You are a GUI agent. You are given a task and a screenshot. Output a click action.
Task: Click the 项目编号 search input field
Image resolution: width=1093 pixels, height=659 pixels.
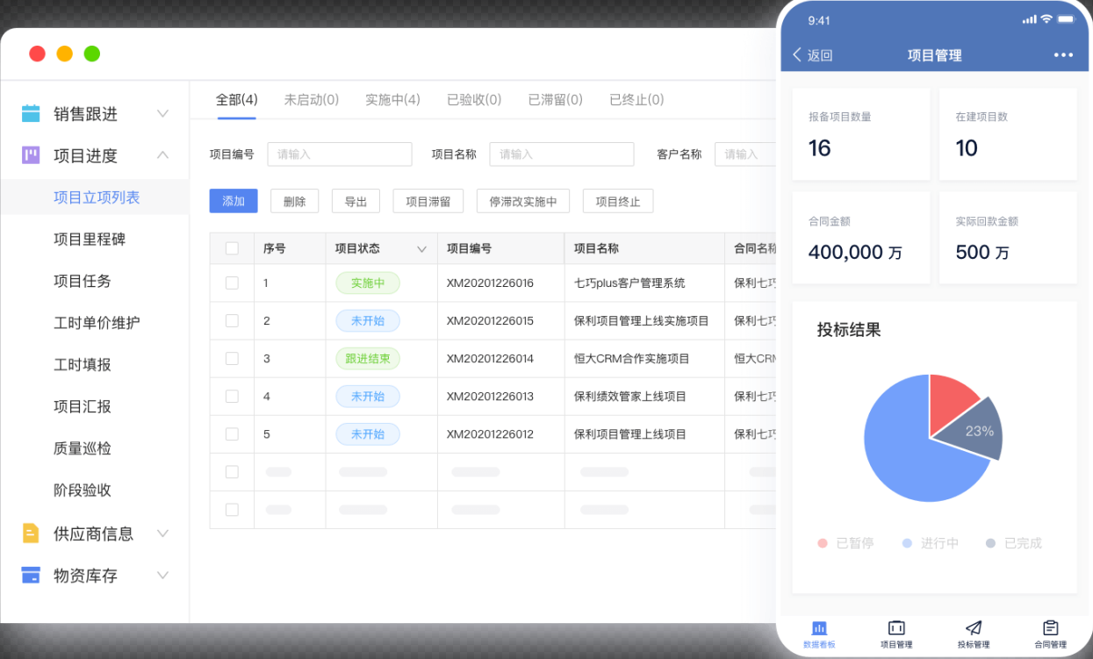point(339,154)
